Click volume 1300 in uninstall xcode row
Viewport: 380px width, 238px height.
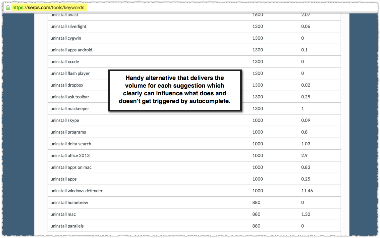[x=258, y=62]
